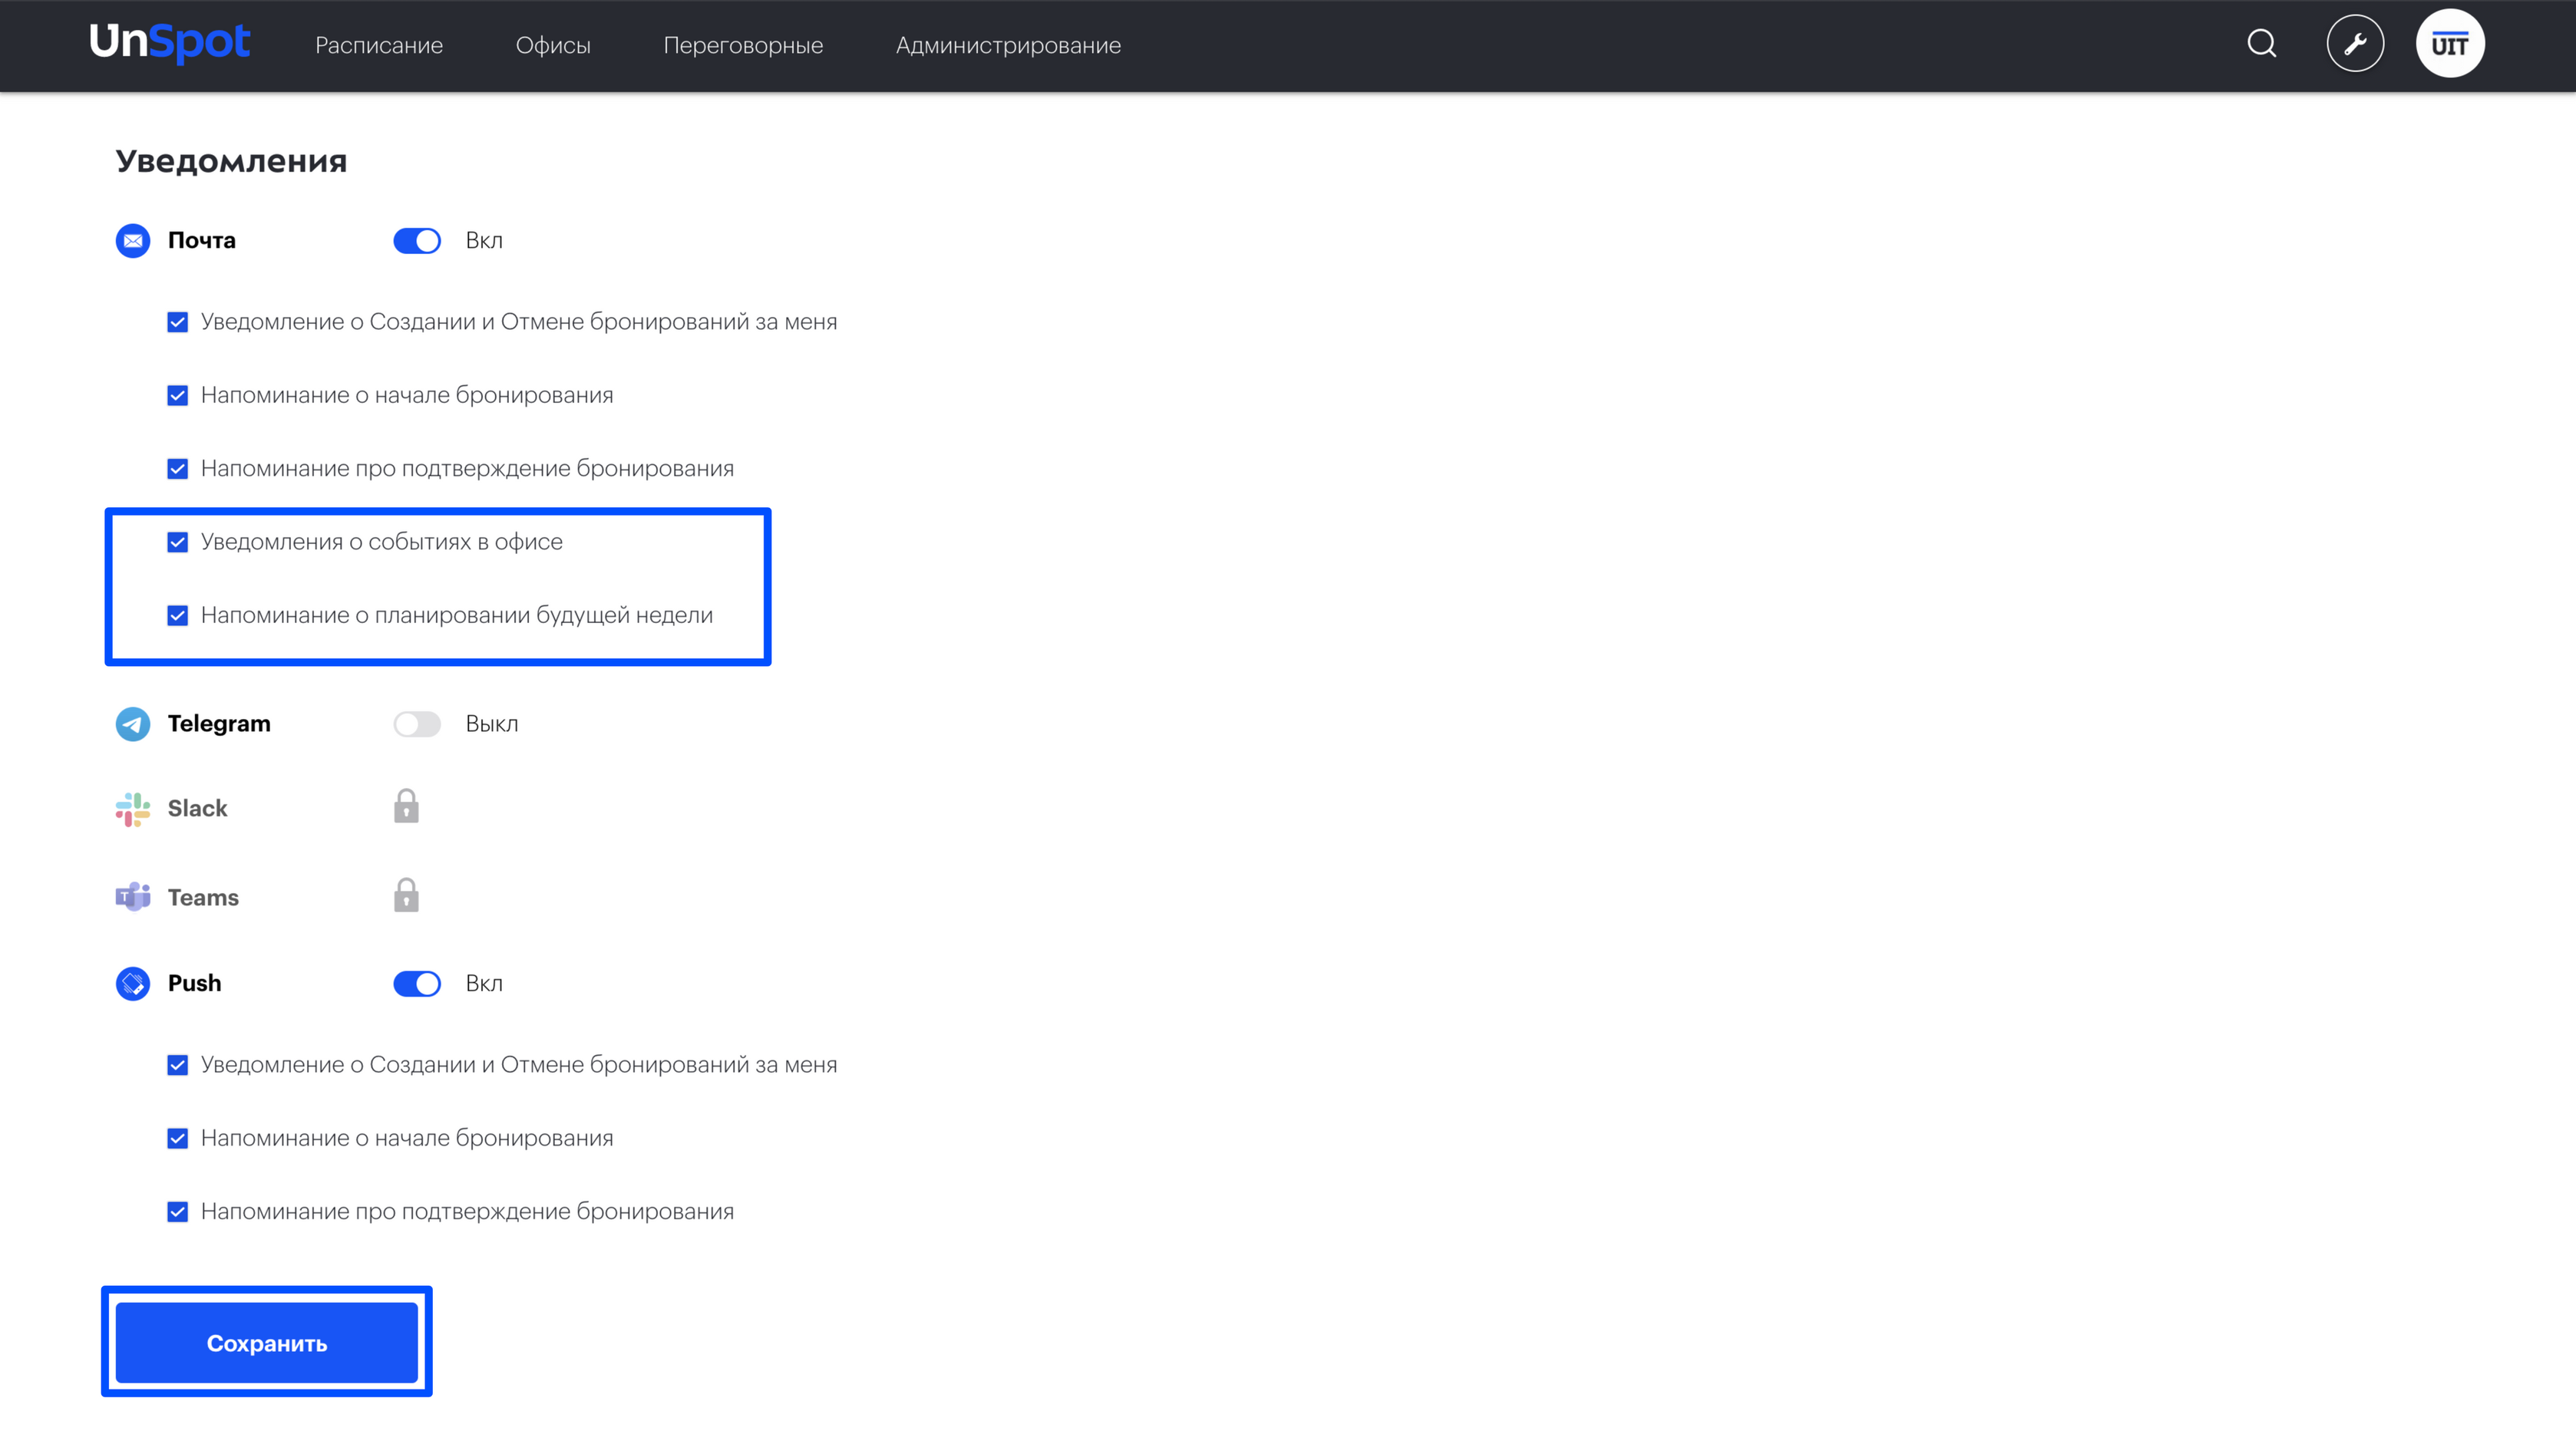Click the Сохранить button
This screenshot has width=2576, height=1444.
tap(267, 1342)
